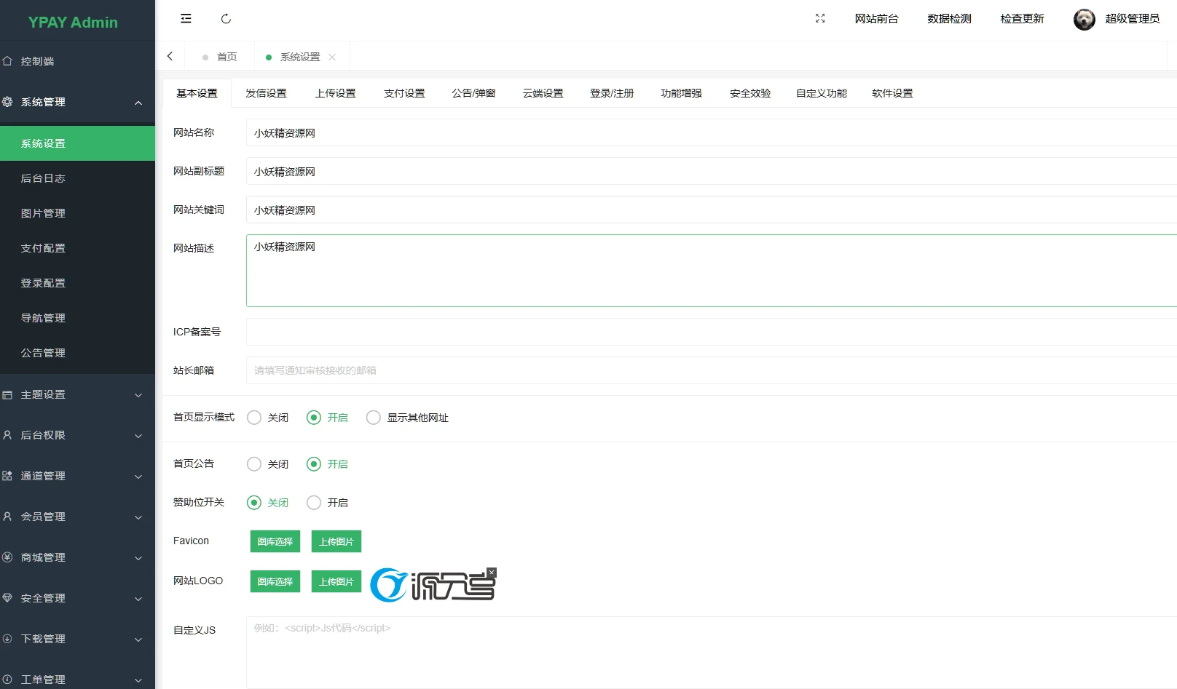Screen dimensions: 1177x689
Task: Click the refresh page icon
Action: (x=226, y=19)
